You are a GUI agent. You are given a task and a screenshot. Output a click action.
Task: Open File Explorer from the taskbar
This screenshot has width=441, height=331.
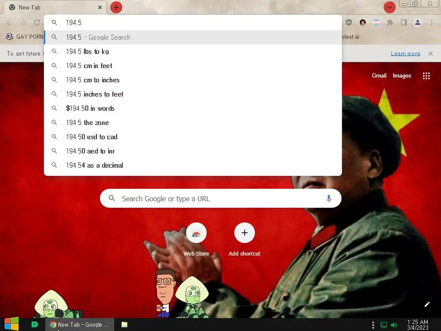(124, 325)
